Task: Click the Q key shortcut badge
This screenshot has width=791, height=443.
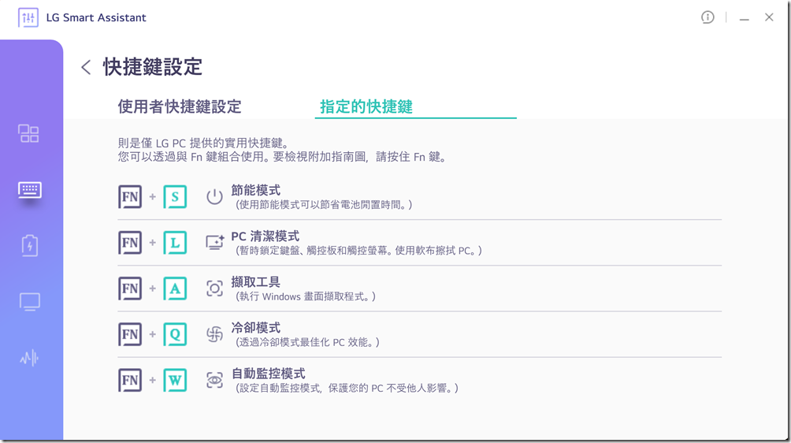Action: tap(175, 334)
